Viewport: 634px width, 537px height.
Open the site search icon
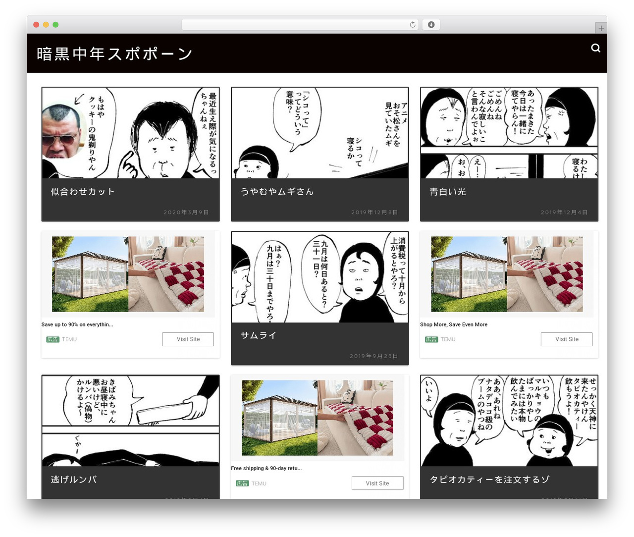click(x=595, y=48)
